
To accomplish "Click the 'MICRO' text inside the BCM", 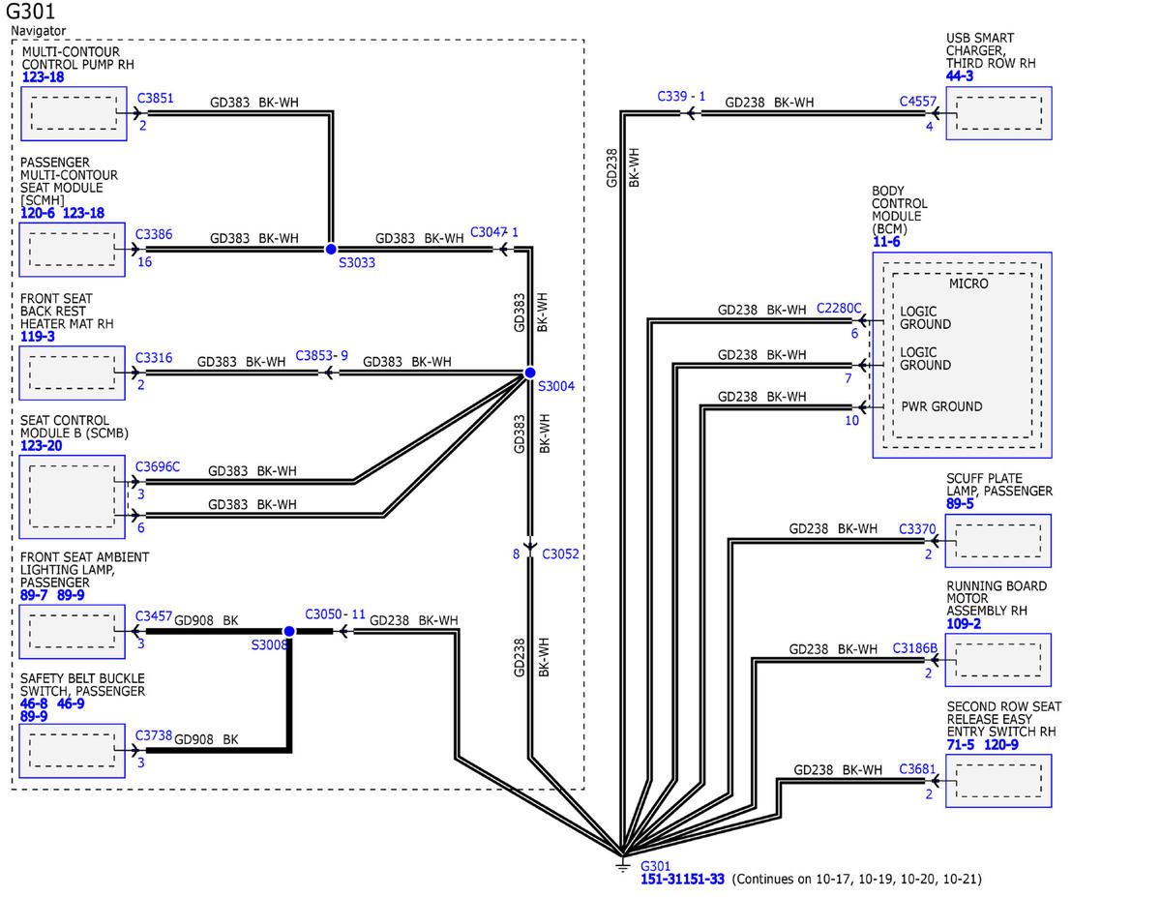I will click(x=969, y=284).
